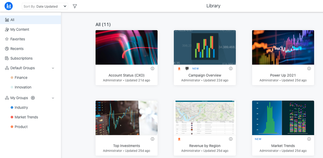Click info icon on Account Status (CXO) card

tap(153, 68)
